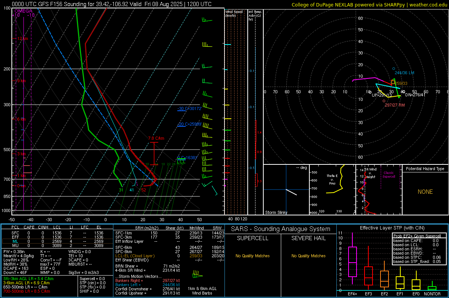Click the 'EF2' axis label
This screenshot has height=298, width=449.
click(x=384, y=294)
